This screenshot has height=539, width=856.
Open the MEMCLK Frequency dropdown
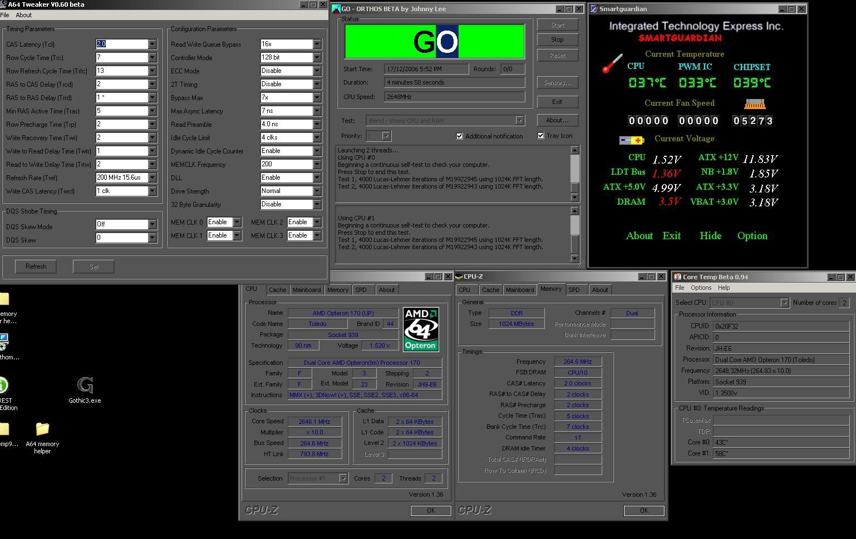317,164
